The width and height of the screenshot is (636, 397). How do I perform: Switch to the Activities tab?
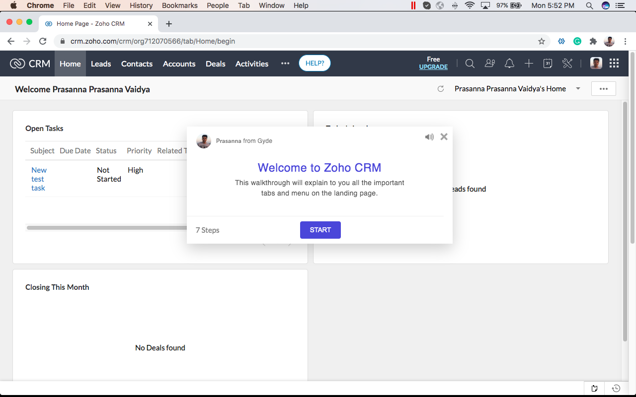click(252, 64)
